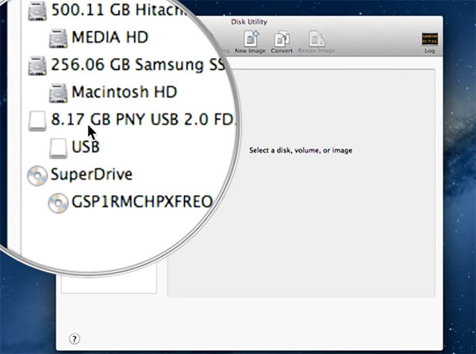Click the Macintosh HD volume icon
The image size is (476, 354).
coord(58,93)
